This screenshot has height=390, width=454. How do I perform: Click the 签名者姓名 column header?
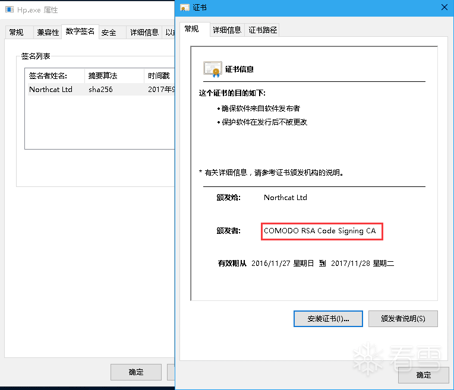coord(55,76)
